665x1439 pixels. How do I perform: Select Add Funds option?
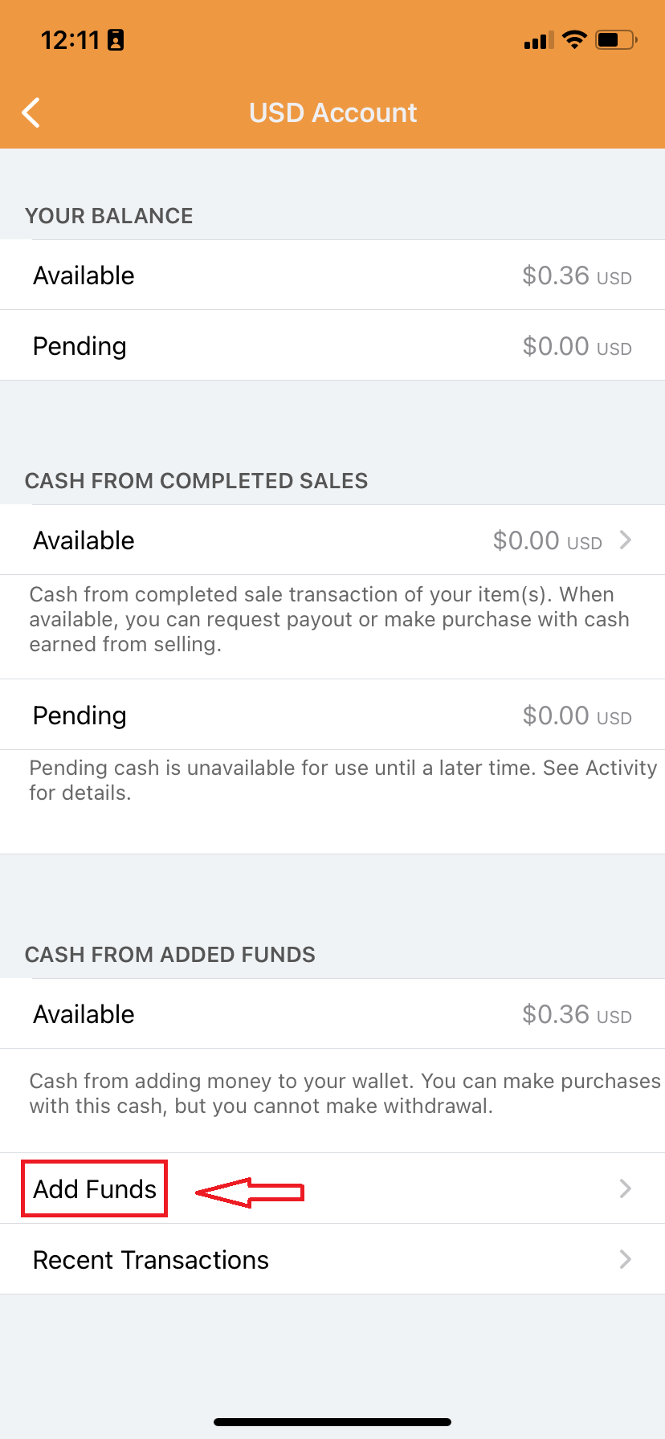click(95, 1188)
